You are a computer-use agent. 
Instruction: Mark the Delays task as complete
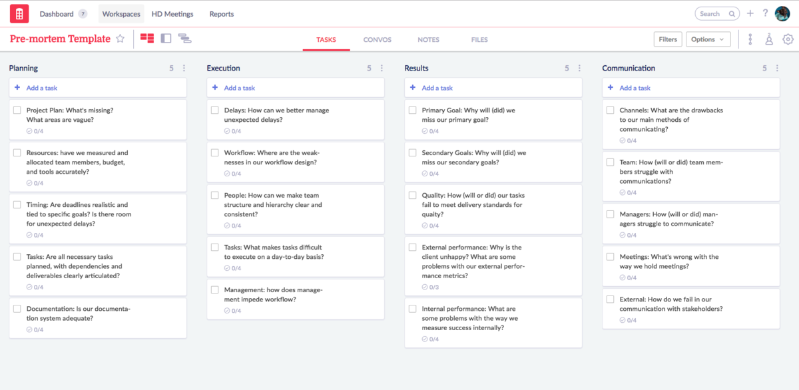pos(215,110)
